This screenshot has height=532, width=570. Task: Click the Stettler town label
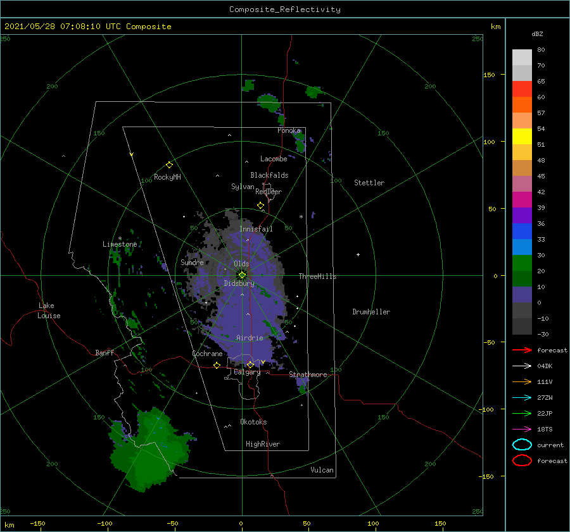click(x=369, y=183)
